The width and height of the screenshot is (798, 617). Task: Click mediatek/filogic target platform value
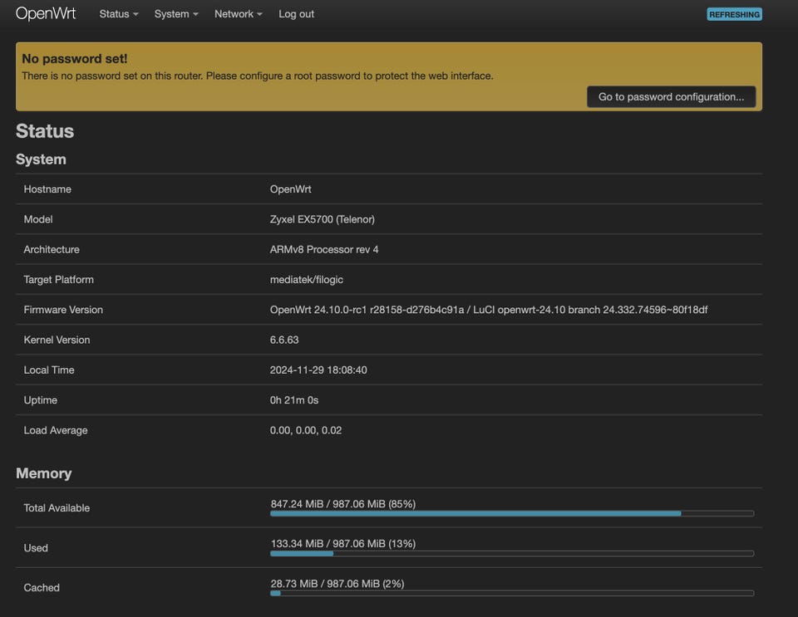point(307,280)
